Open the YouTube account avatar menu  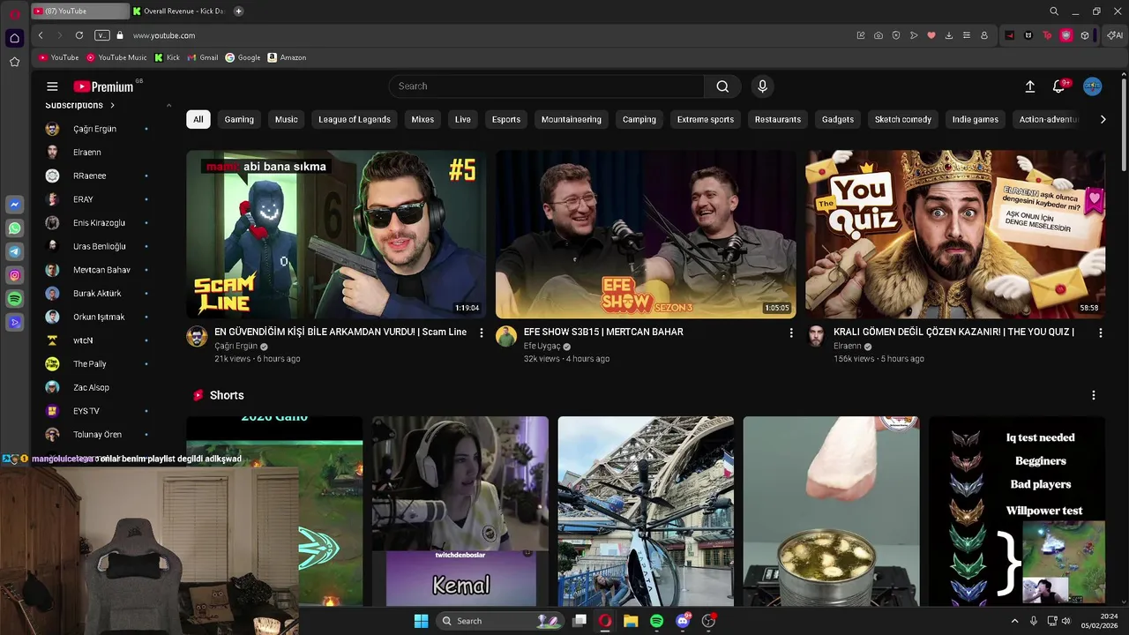1092,86
